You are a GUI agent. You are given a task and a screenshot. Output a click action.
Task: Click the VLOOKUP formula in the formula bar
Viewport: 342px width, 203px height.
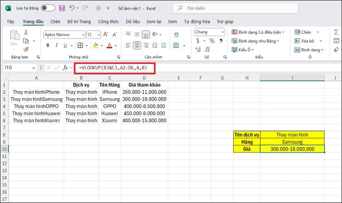pyautogui.click(x=113, y=68)
